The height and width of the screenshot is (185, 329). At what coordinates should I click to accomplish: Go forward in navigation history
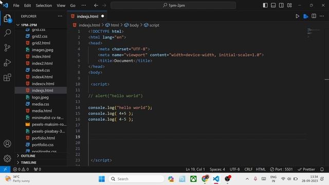click(104, 6)
